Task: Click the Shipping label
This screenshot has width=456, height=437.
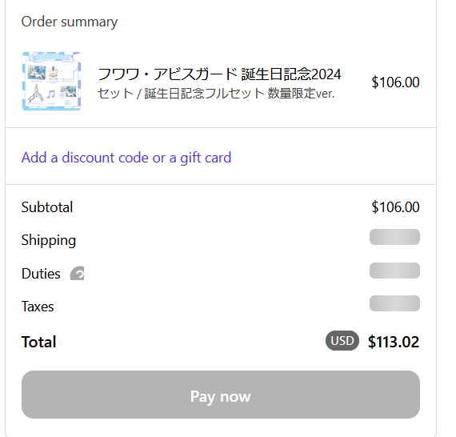Action: click(x=49, y=241)
